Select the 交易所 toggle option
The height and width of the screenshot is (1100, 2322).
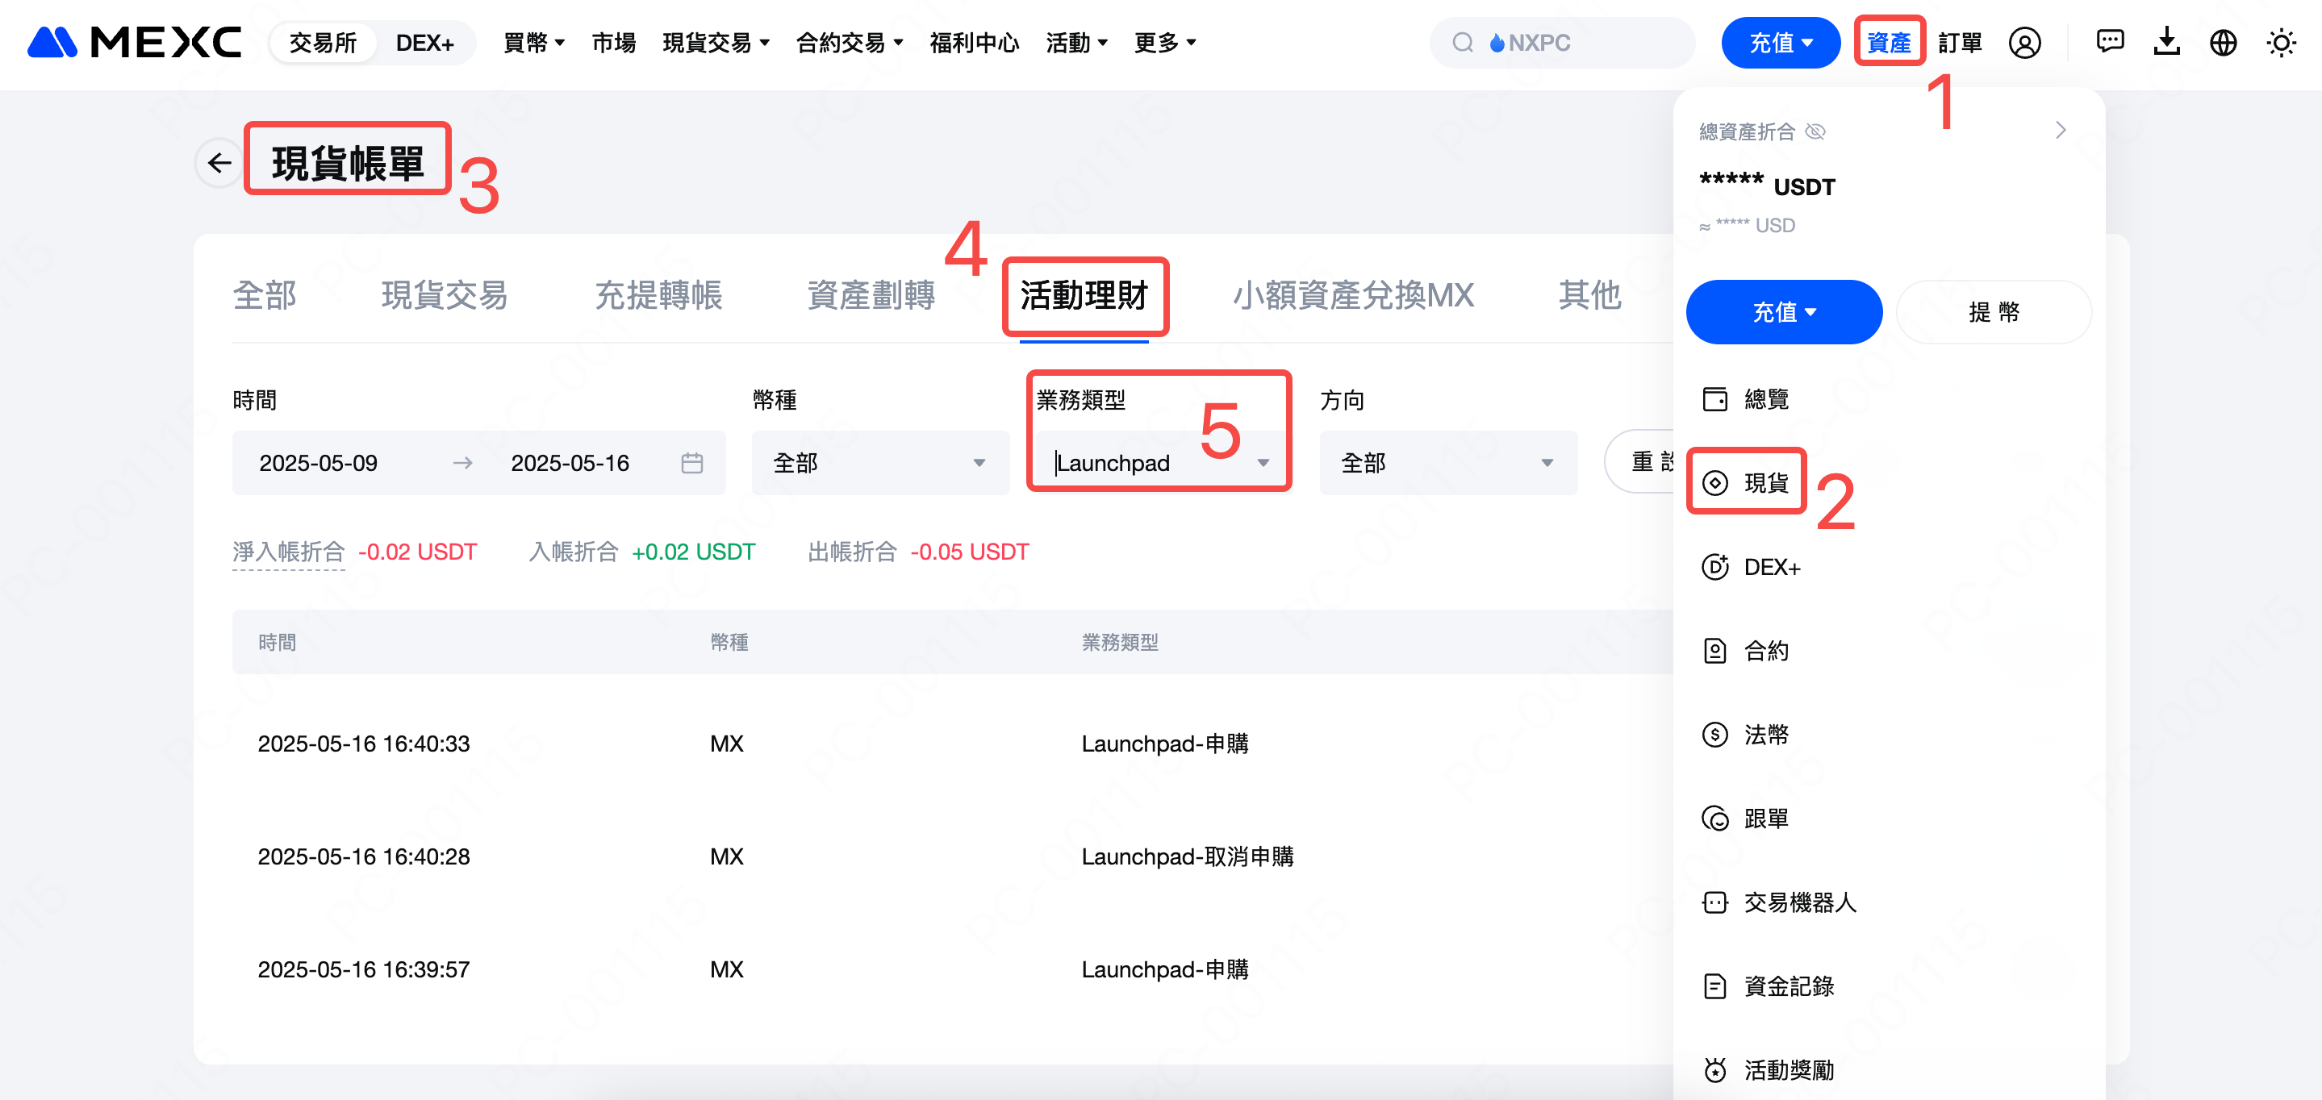pos(323,43)
